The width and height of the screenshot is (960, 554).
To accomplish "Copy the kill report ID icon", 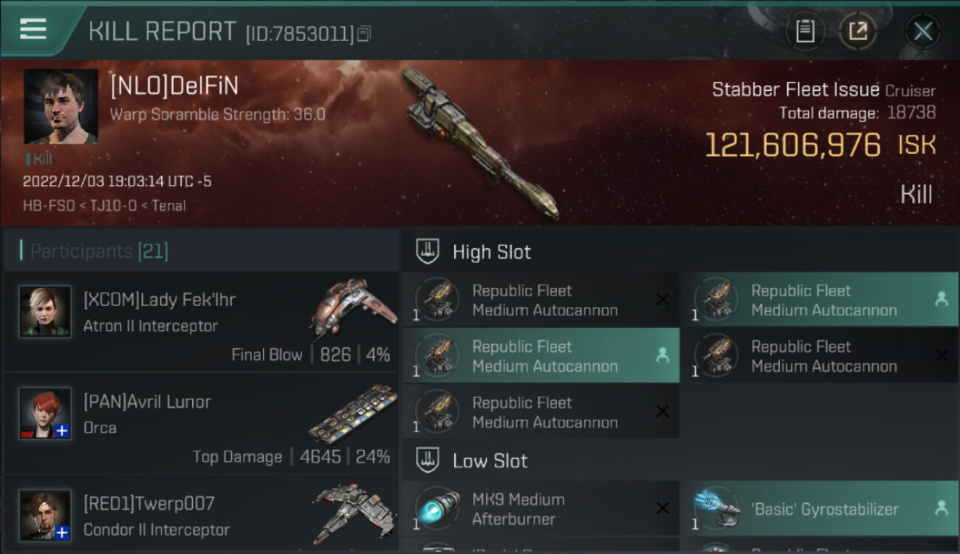I will coord(364,33).
